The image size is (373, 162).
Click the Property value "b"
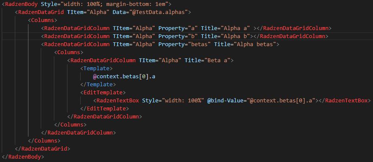(x=193, y=36)
